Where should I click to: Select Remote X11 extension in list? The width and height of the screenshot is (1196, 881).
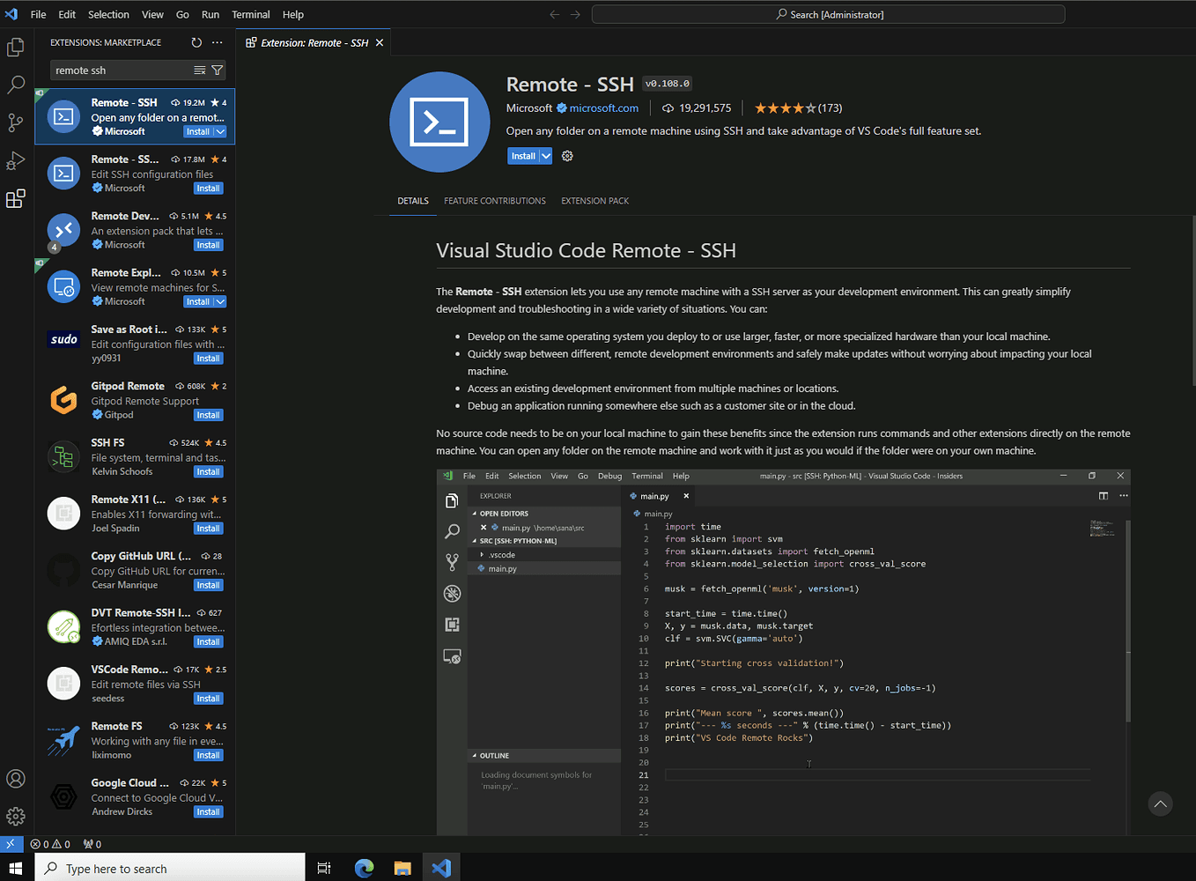pyautogui.click(x=135, y=514)
